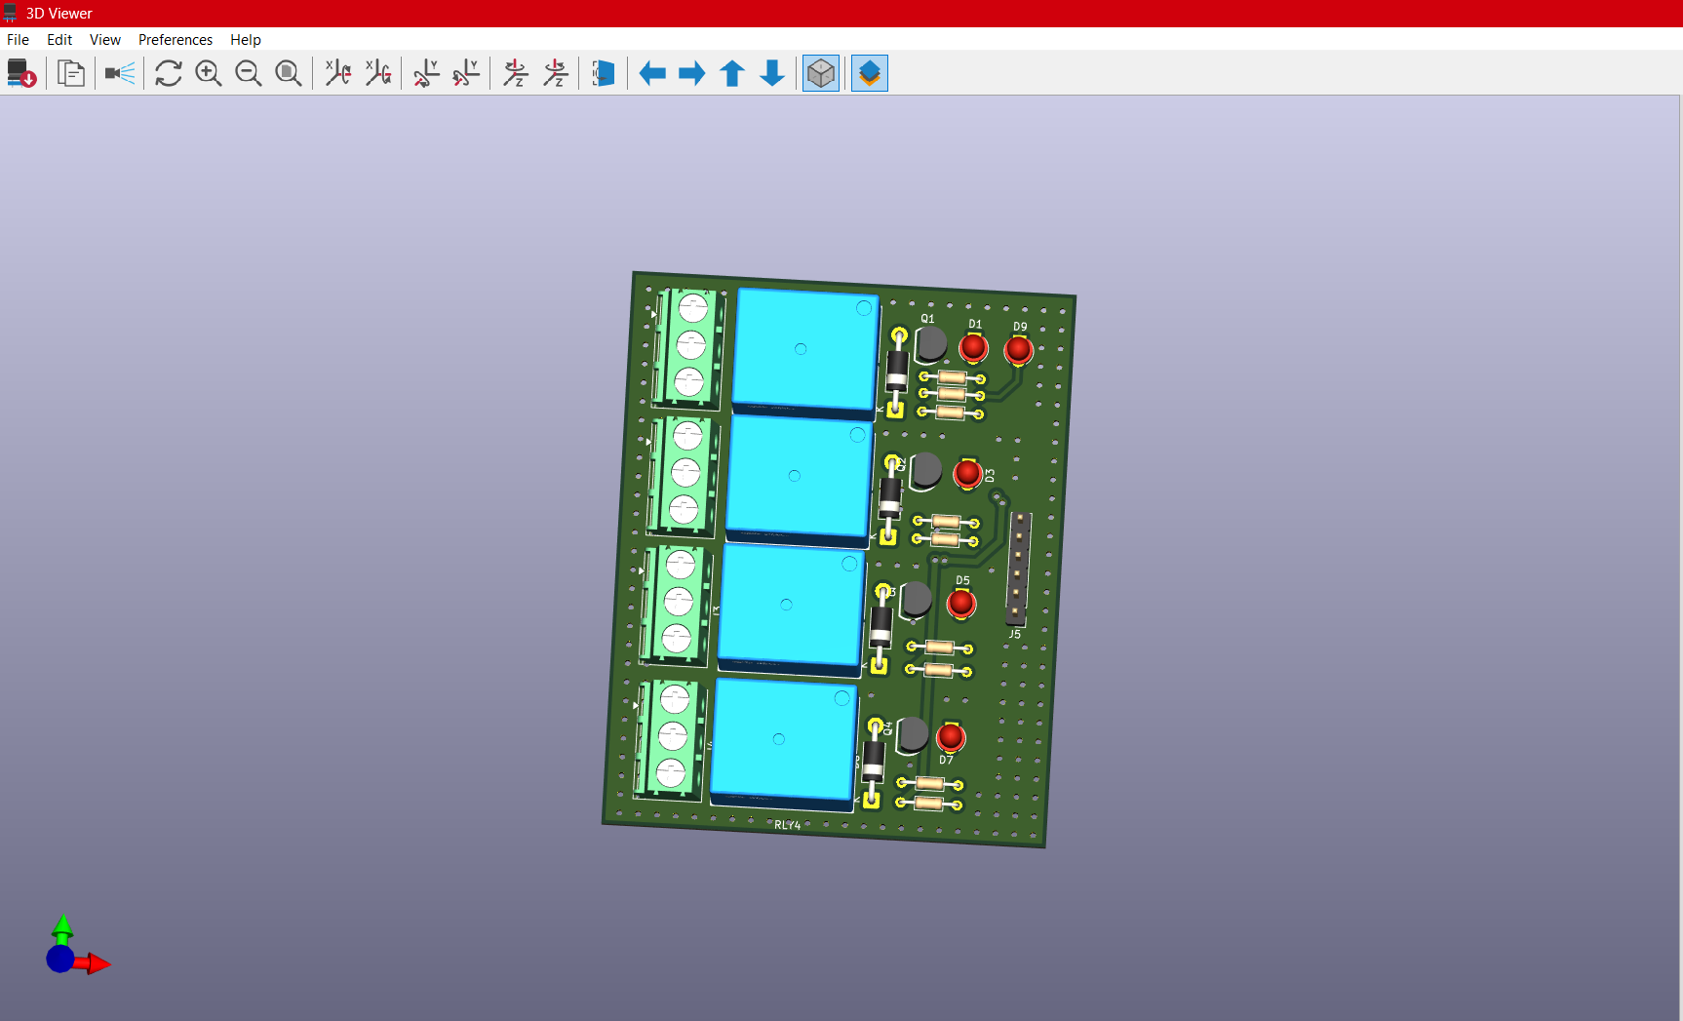Viewport: 1683px width, 1021px height.
Task: Click the J5 pin header component
Action: pyautogui.click(x=1017, y=569)
